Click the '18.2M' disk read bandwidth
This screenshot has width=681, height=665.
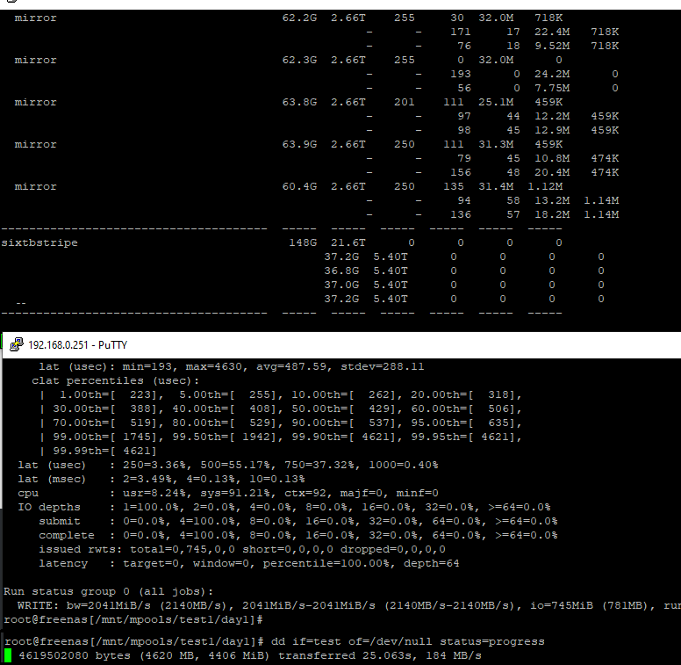pyautogui.click(x=552, y=214)
